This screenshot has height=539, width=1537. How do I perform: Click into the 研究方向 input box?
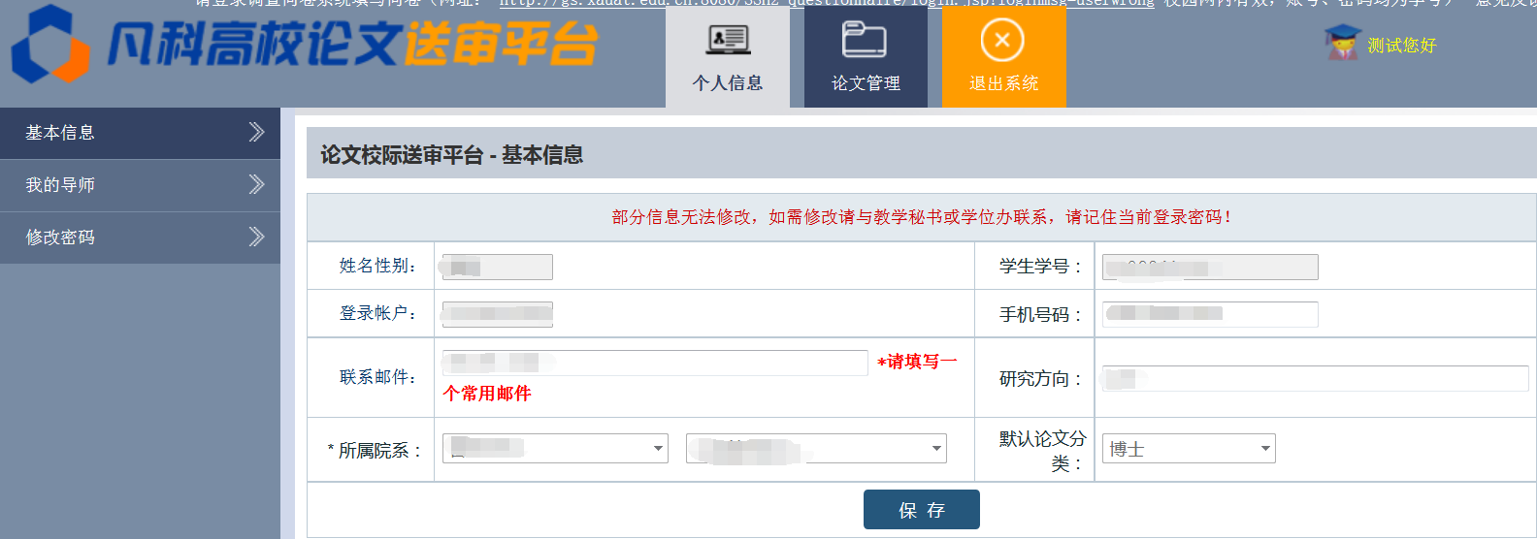(x=1315, y=378)
